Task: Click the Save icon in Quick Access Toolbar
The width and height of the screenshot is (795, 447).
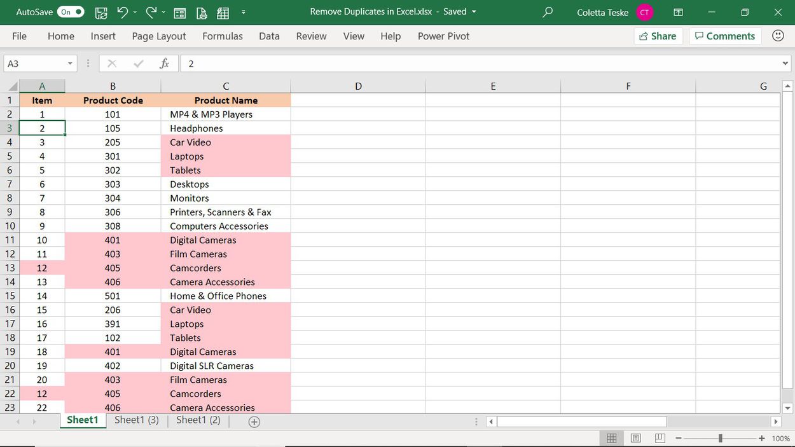Action: click(x=101, y=12)
